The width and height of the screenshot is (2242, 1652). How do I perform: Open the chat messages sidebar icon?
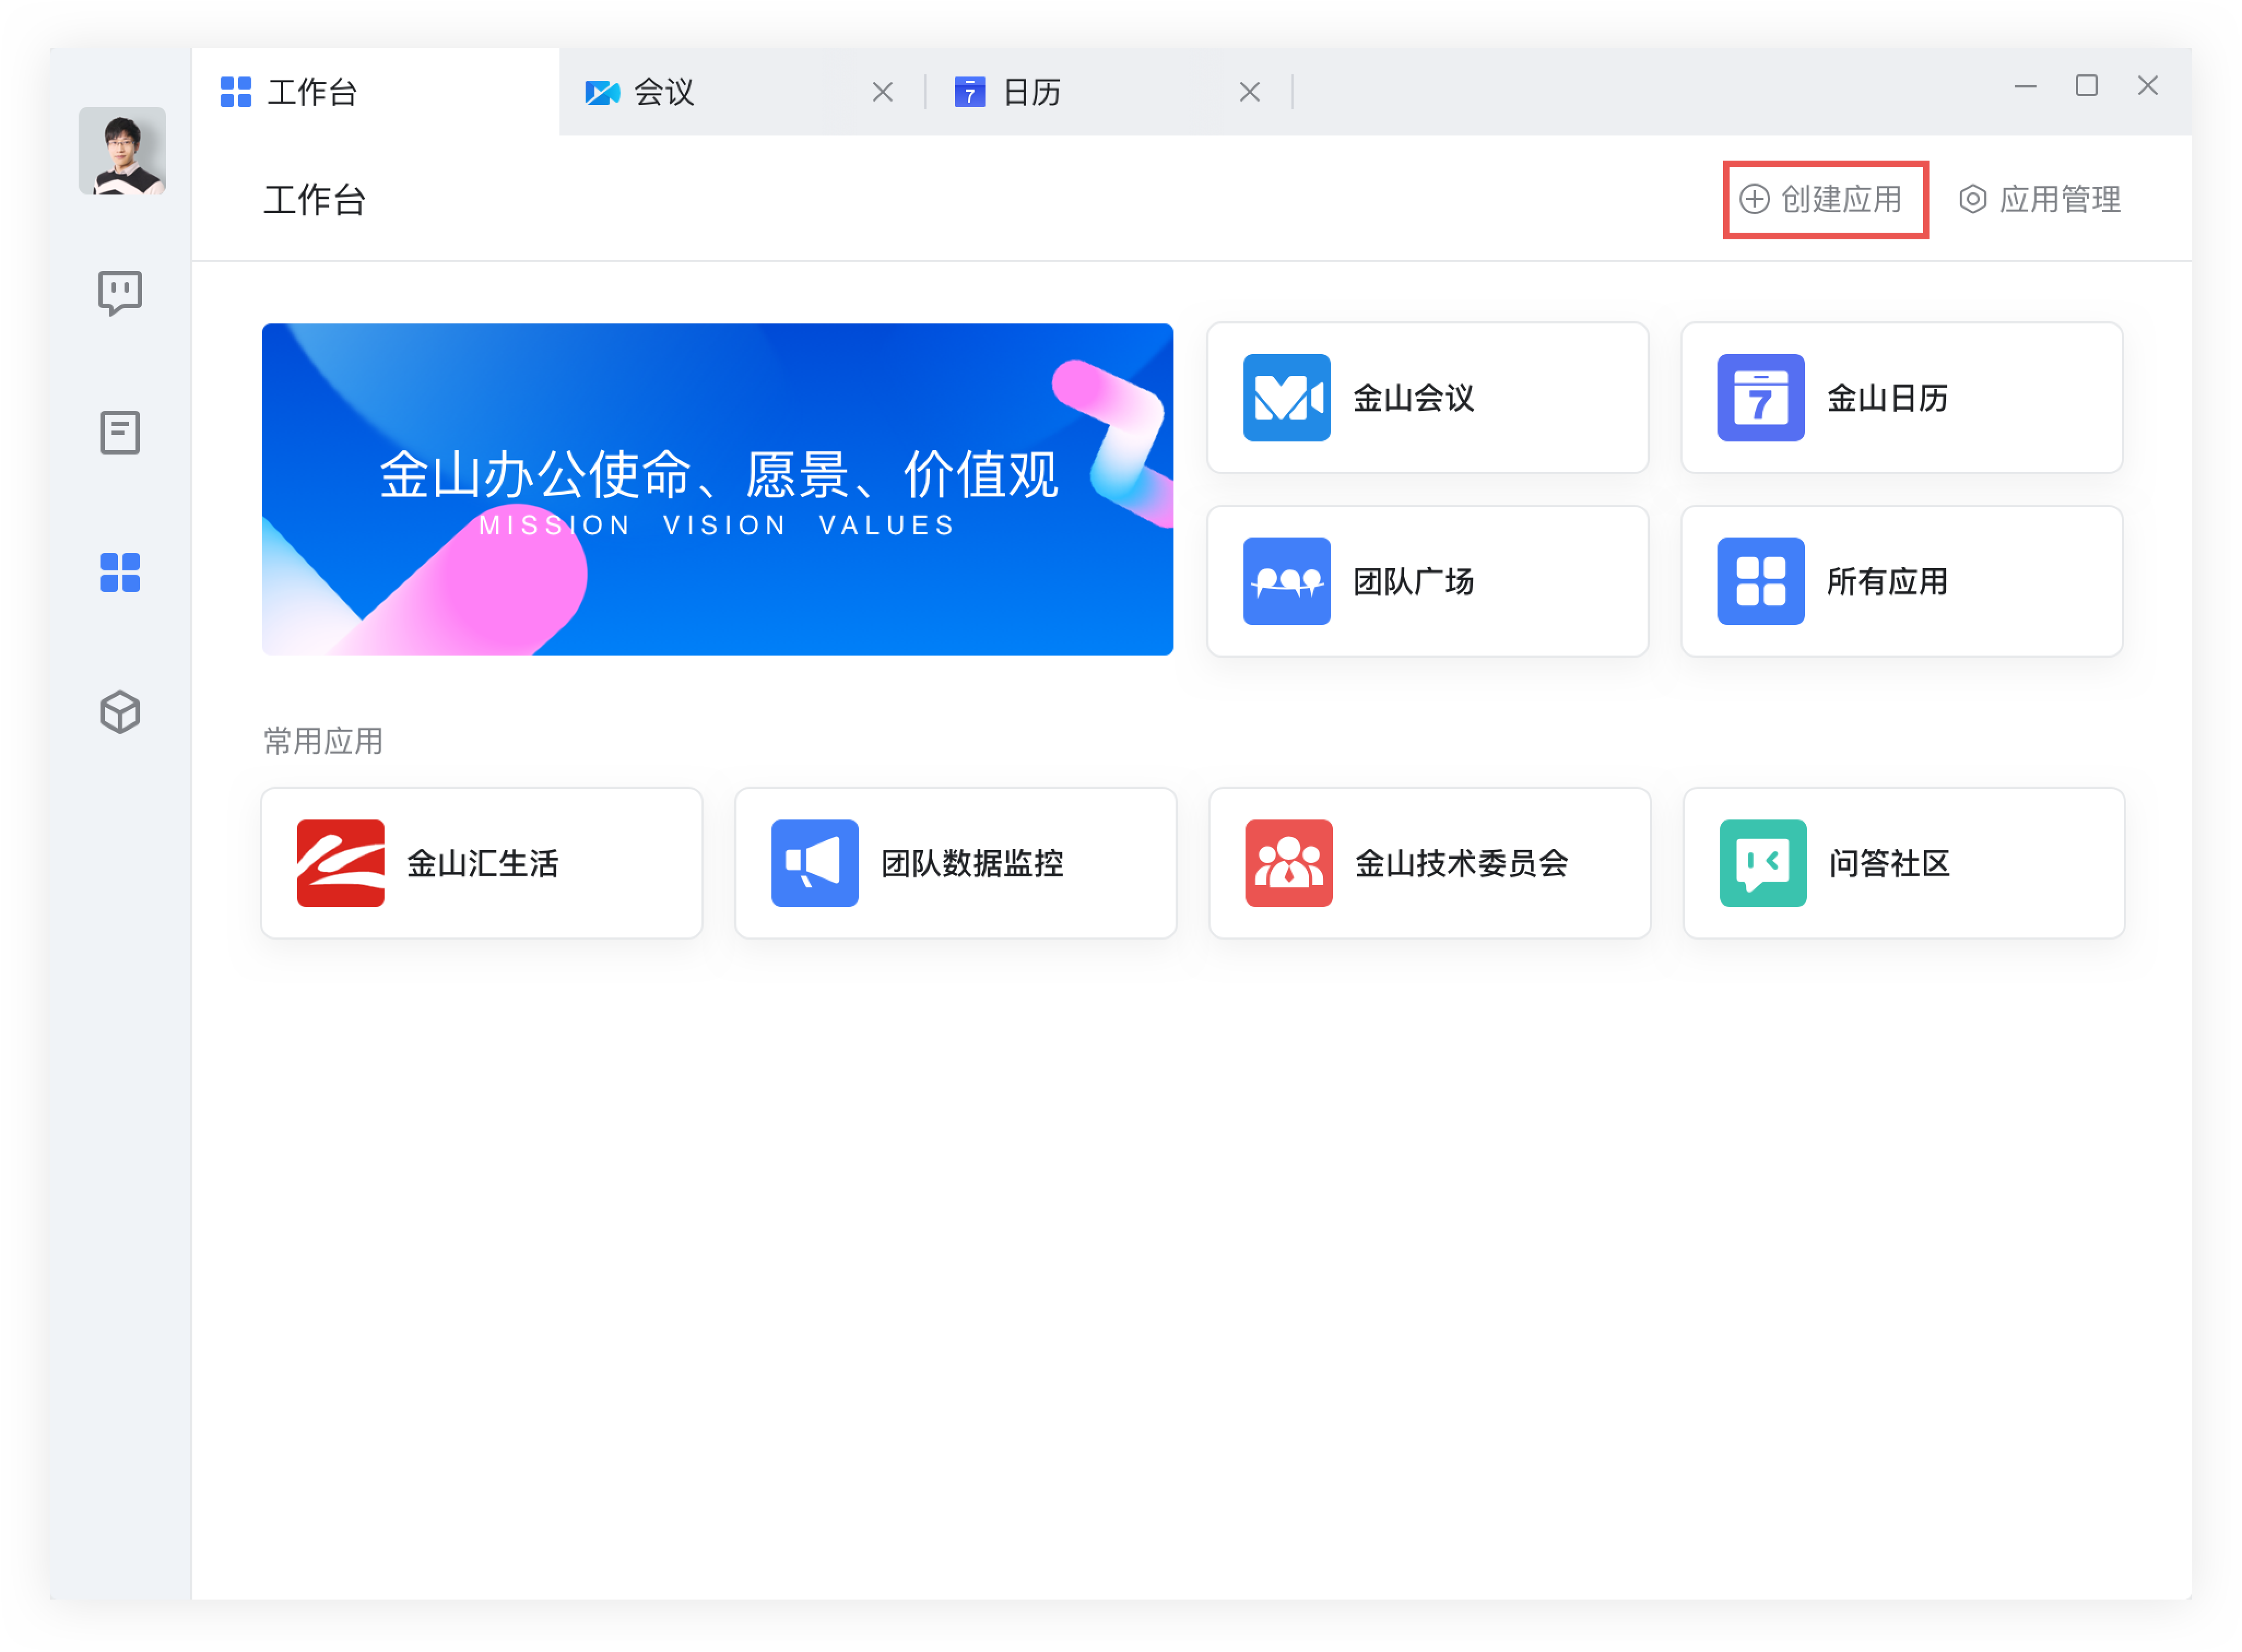(119, 292)
